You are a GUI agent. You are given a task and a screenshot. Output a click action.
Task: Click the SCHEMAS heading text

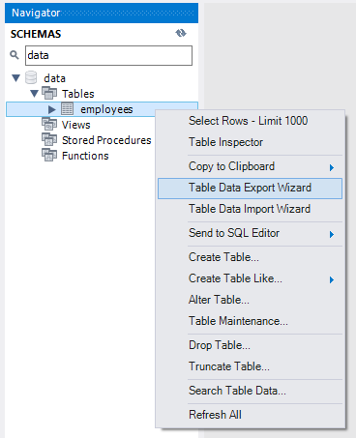coord(36,34)
